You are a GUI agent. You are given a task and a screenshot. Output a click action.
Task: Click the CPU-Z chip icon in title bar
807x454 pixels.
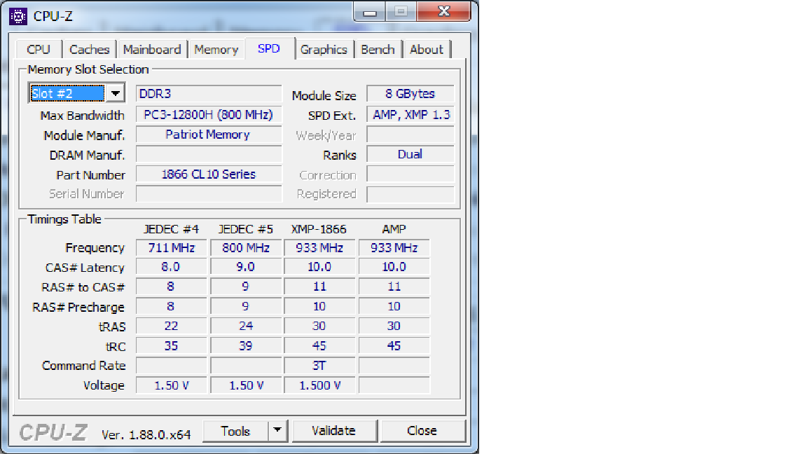(x=18, y=17)
